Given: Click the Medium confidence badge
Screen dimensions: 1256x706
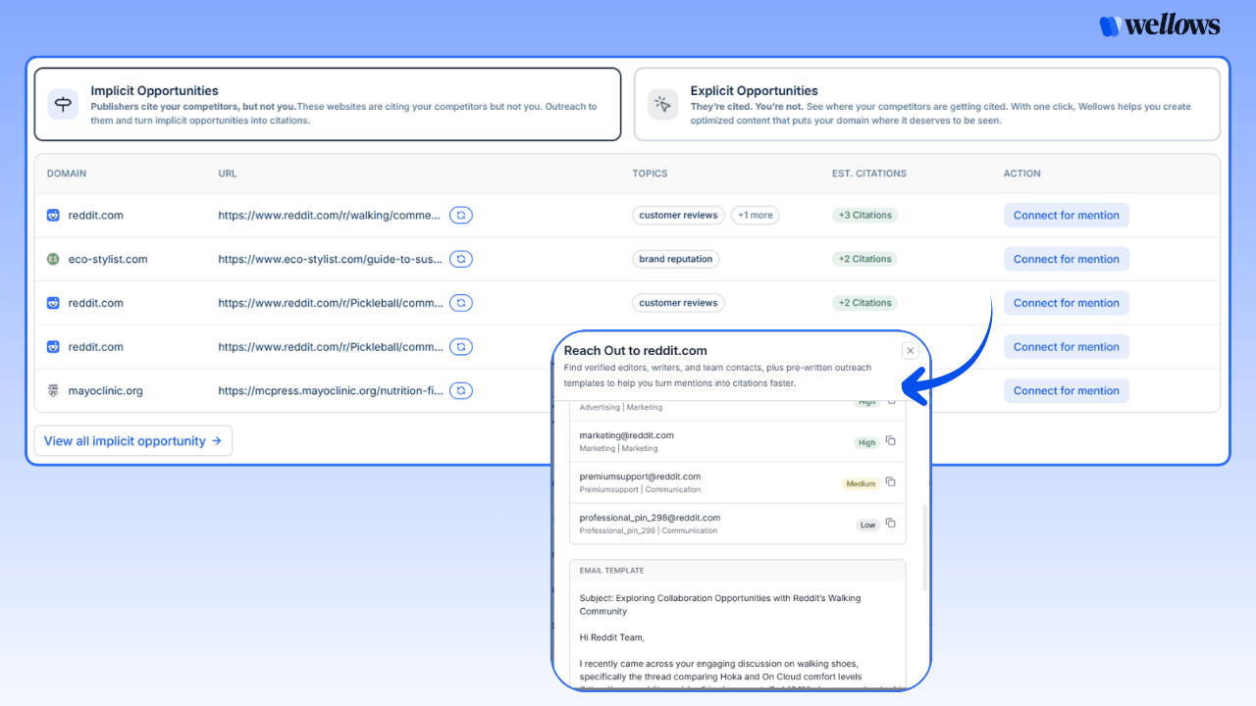Looking at the screenshot, I should 861,483.
